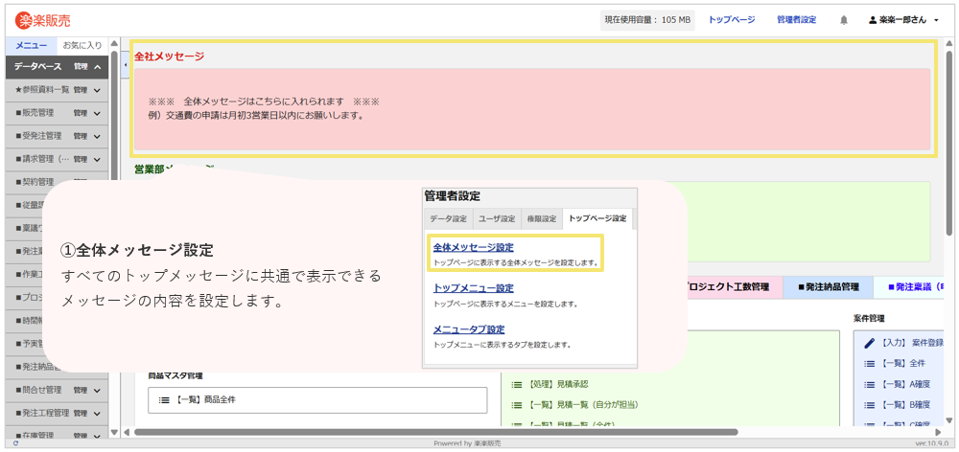This screenshot has height=452, width=959.
Task: Expand the ■受発注管理 chevron
Action: 97,136
